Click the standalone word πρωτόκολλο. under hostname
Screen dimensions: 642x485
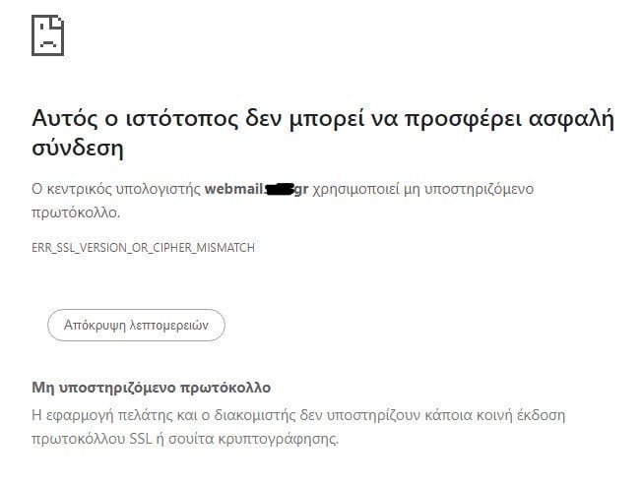(76, 213)
